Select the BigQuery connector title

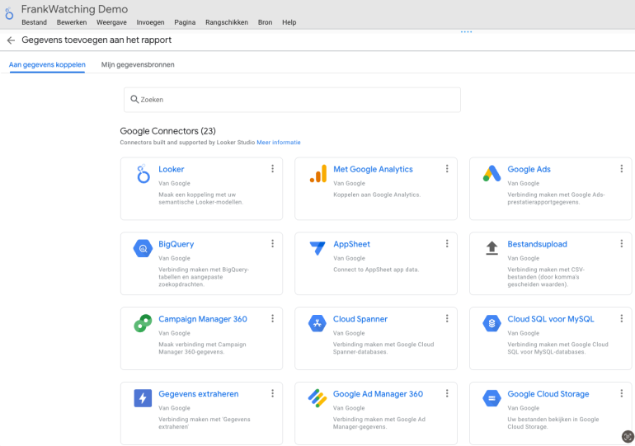(176, 244)
